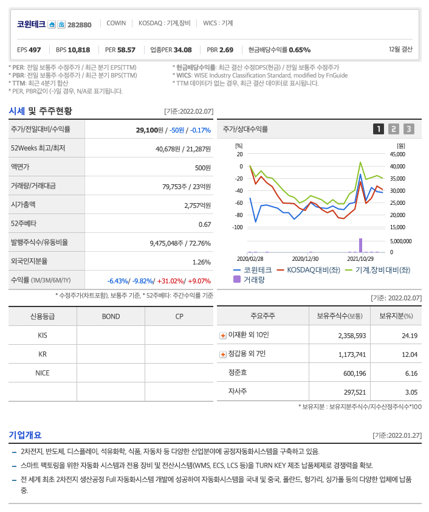Click the 현금배당수익률 0.65% value
The width and height of the screenshot is (429, 512).
(280, 50)
